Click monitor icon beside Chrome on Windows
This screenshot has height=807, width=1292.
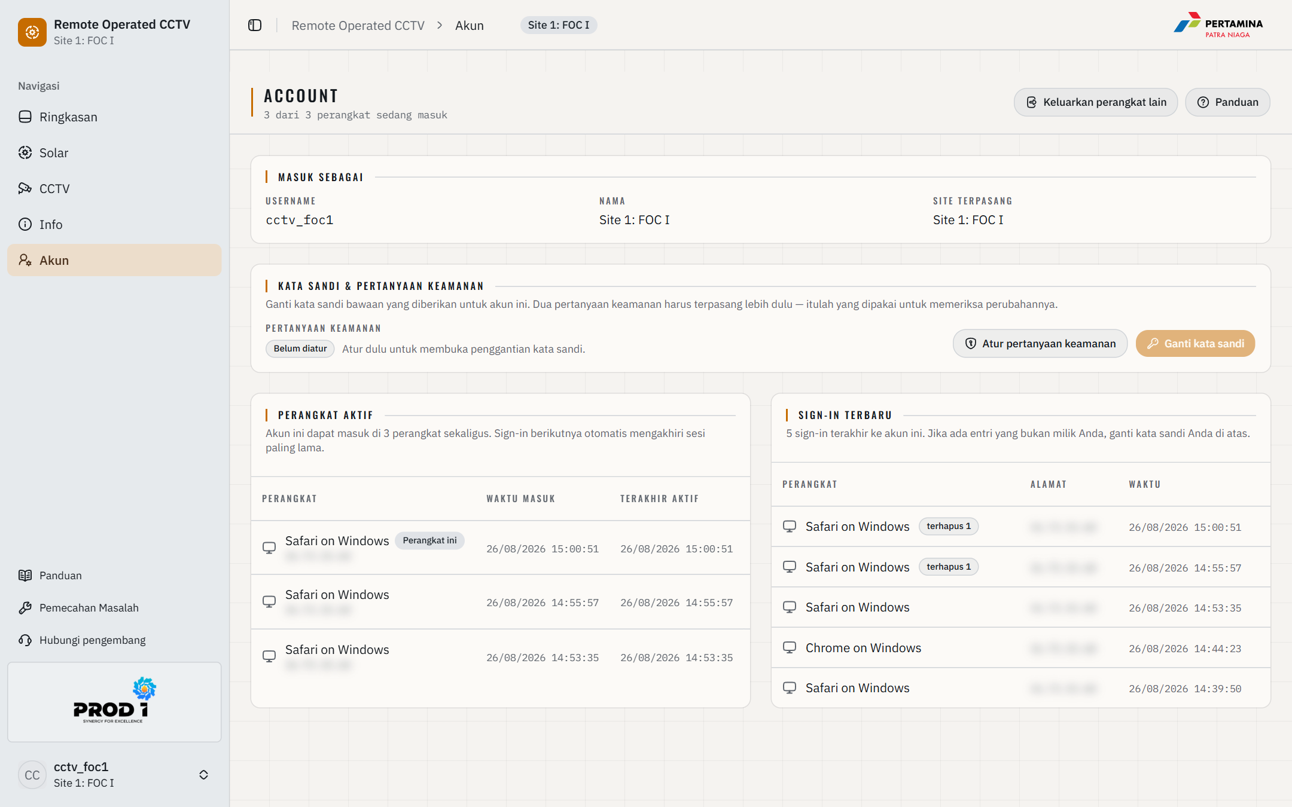point(790,647)
